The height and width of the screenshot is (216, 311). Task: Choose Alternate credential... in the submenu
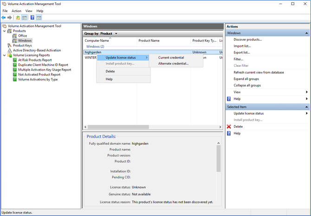click(x=176, y=64)
